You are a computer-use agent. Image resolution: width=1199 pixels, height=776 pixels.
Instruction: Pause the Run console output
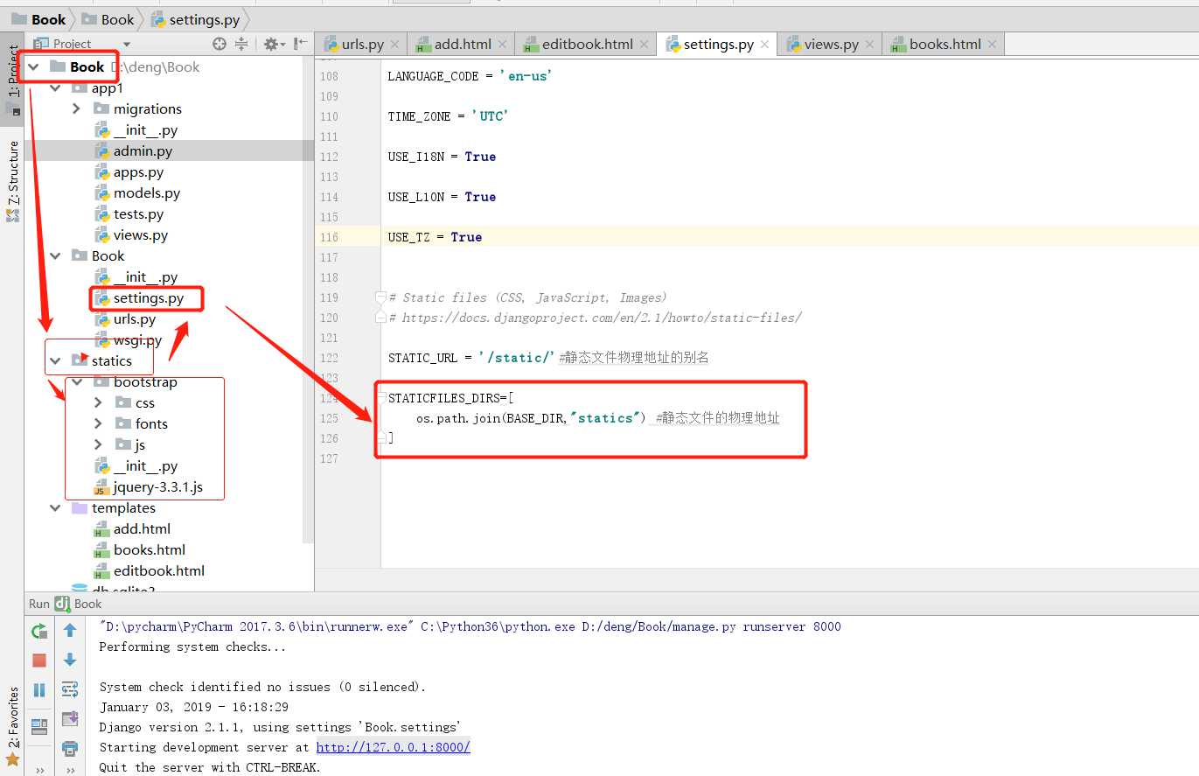[x=39, y=690]
